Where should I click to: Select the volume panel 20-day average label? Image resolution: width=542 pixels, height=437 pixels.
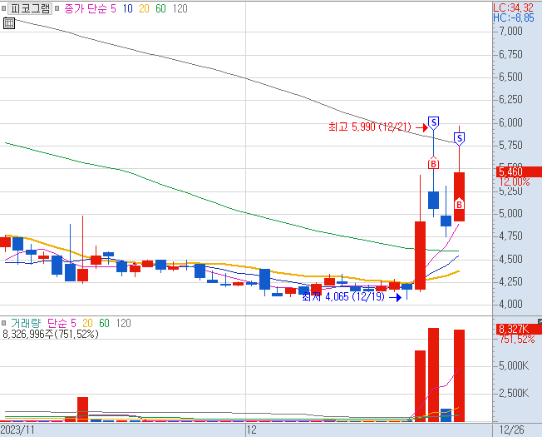(87, 323)
